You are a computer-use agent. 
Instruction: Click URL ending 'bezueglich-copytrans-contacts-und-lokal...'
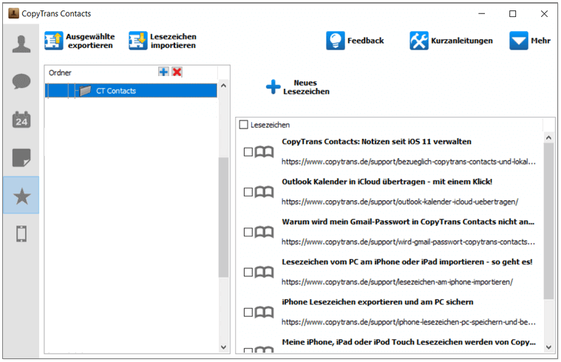(408, 162)
